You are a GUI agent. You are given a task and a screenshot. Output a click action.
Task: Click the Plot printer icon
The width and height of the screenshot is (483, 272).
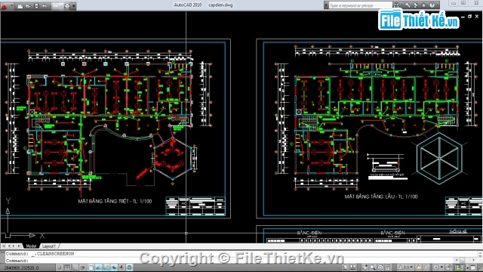click(x=67, y=5)
